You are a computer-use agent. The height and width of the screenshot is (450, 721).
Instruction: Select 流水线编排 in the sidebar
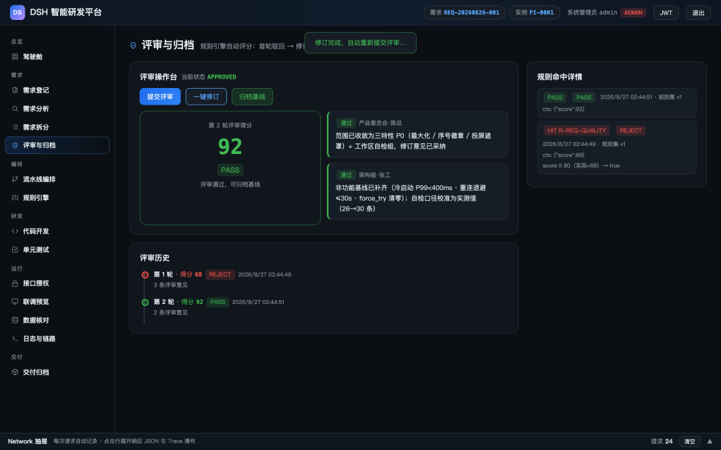point(57,179)
